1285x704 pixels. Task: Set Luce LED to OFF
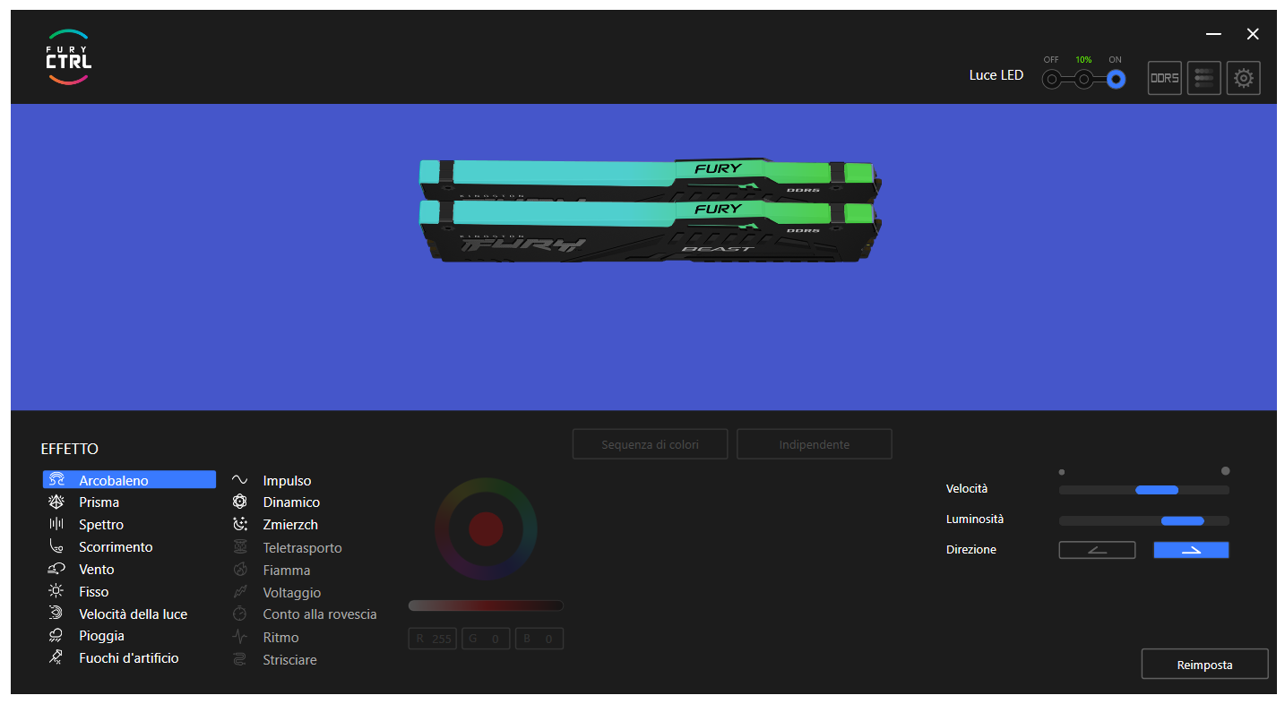point(1051,80)
